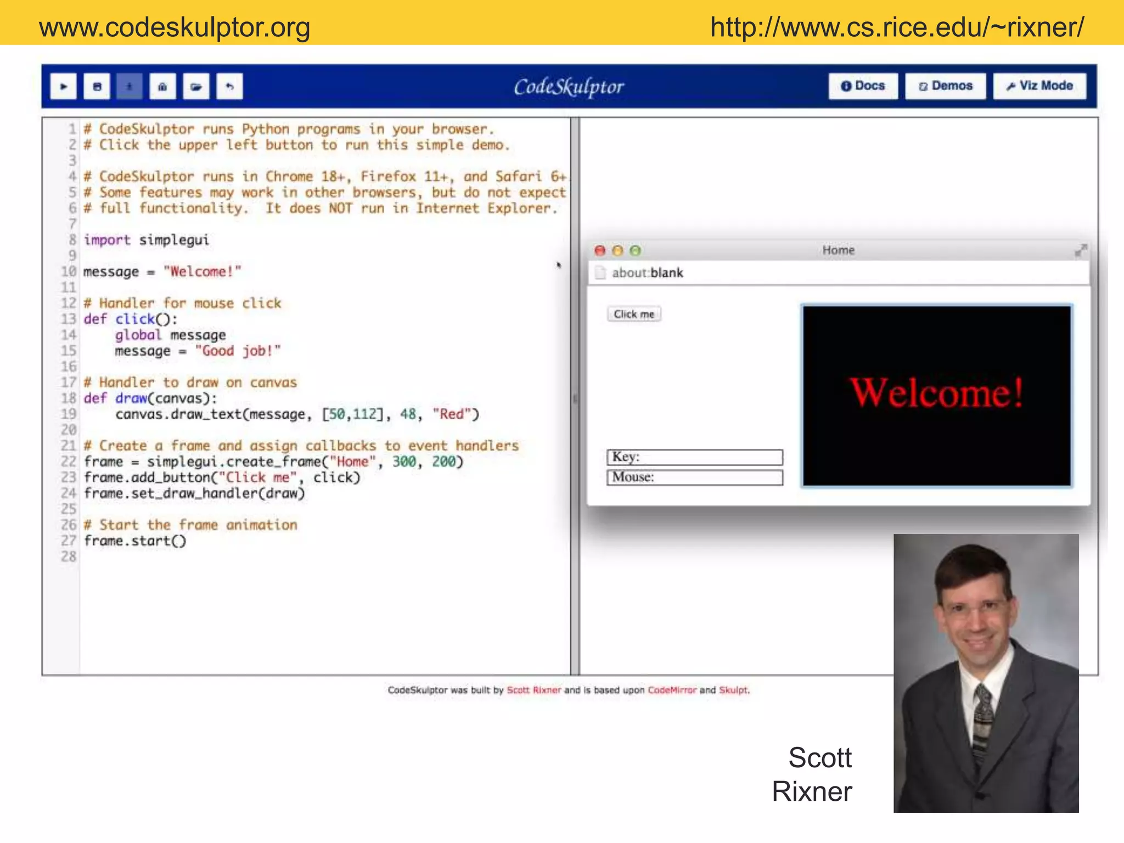The height and width of the screenshot is (843, 1124).
Task: Save the code with the disk icon
Action: (x=97, y=87)
